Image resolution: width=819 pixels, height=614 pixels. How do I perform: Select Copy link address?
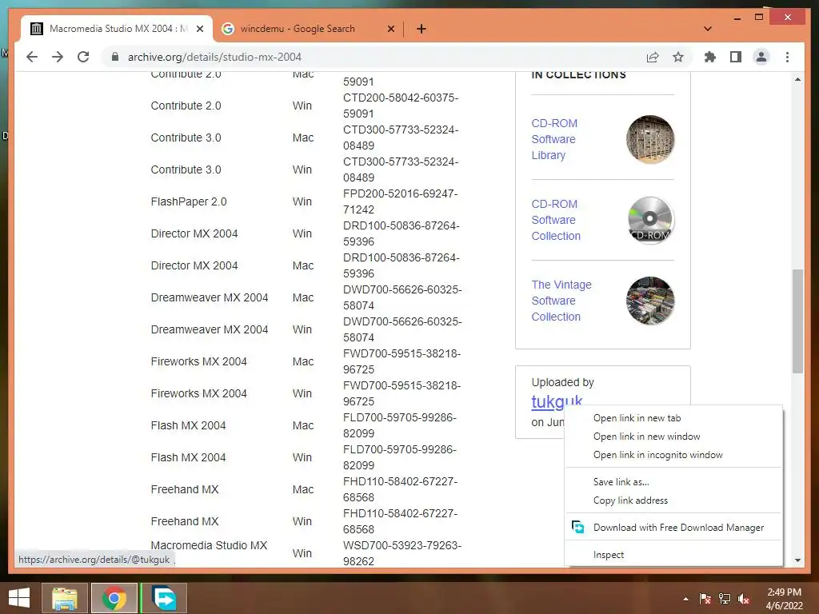coord(630,500)
